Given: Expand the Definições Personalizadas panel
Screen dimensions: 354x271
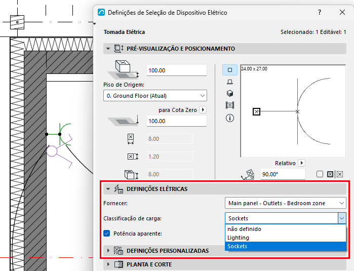Looking at the screenshot, I should tap(108, 251).
